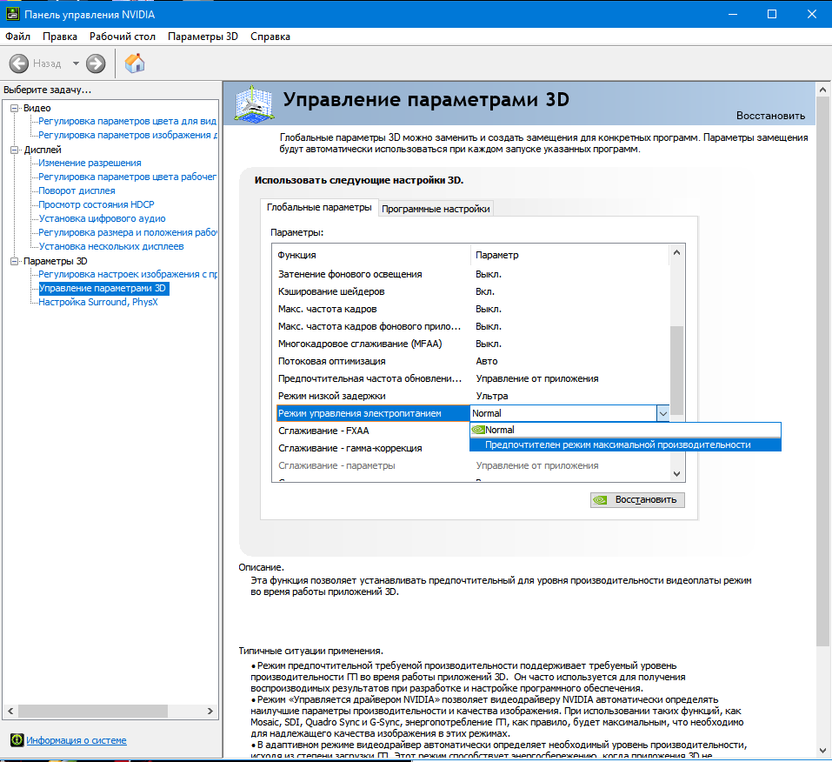Screen dimensions: 832x762
Task: Click the settings list scrollbar thumb
Action: click(676, 370)
